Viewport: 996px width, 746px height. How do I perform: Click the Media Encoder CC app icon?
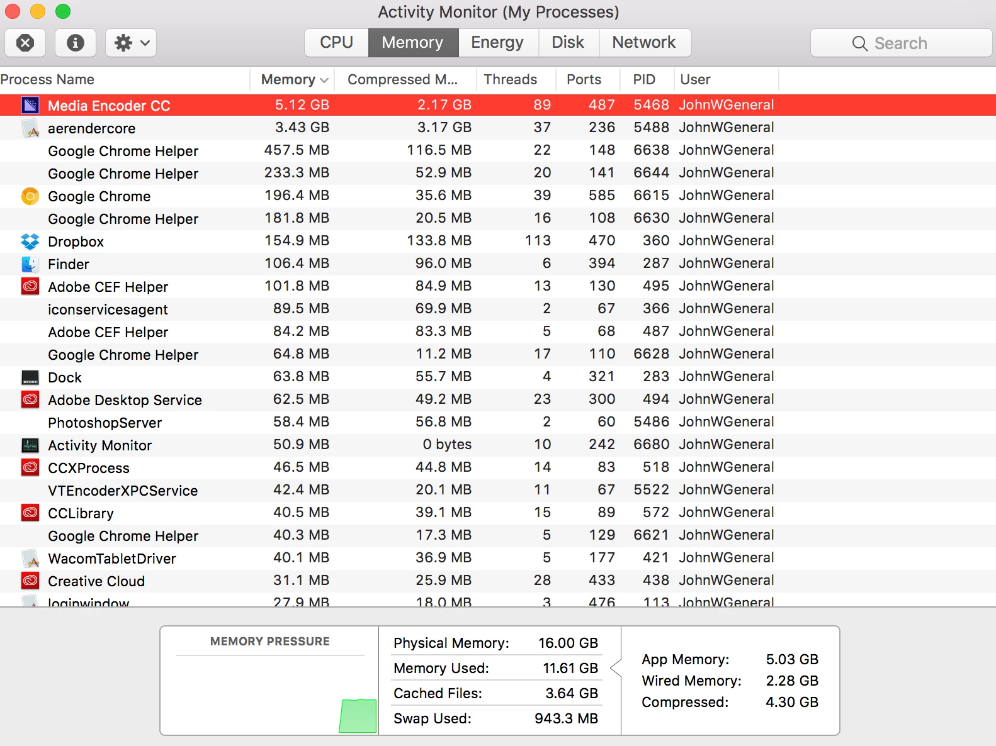(30, 105)
